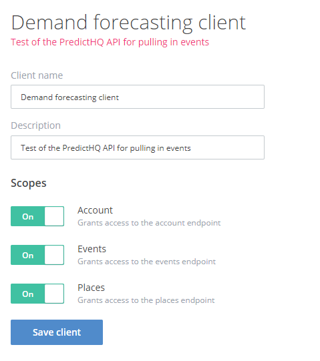Click 'Grants access to the account endpoint' text
320x361 pixels.
[149, 223]
